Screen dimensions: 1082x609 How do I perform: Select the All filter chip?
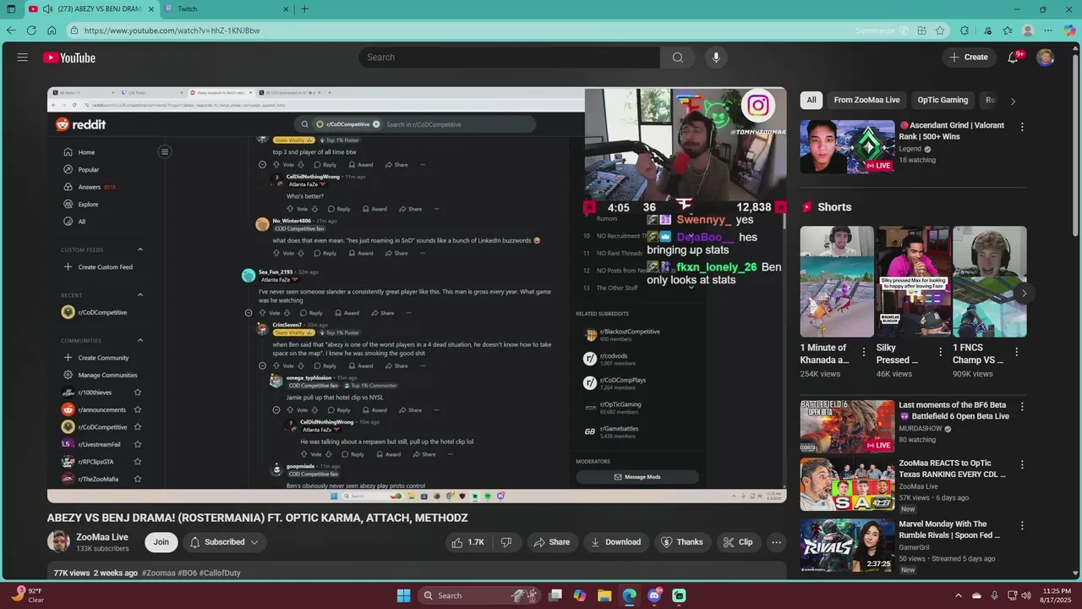tap(811, 100)
